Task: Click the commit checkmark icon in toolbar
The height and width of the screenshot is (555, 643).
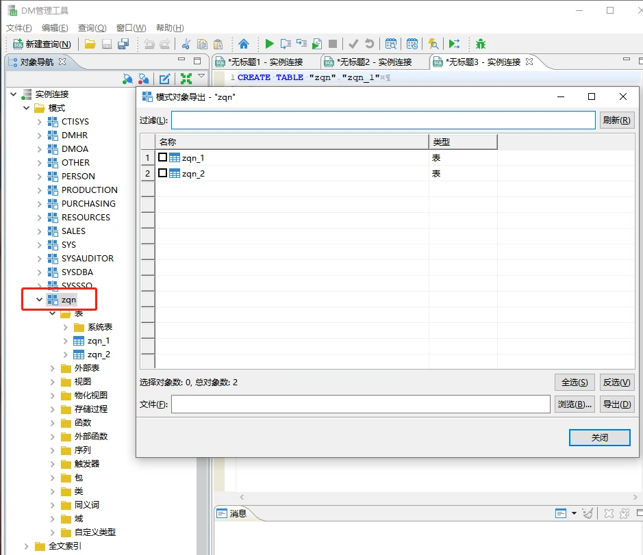Action: pyautogui.click(x=353, y=44)
